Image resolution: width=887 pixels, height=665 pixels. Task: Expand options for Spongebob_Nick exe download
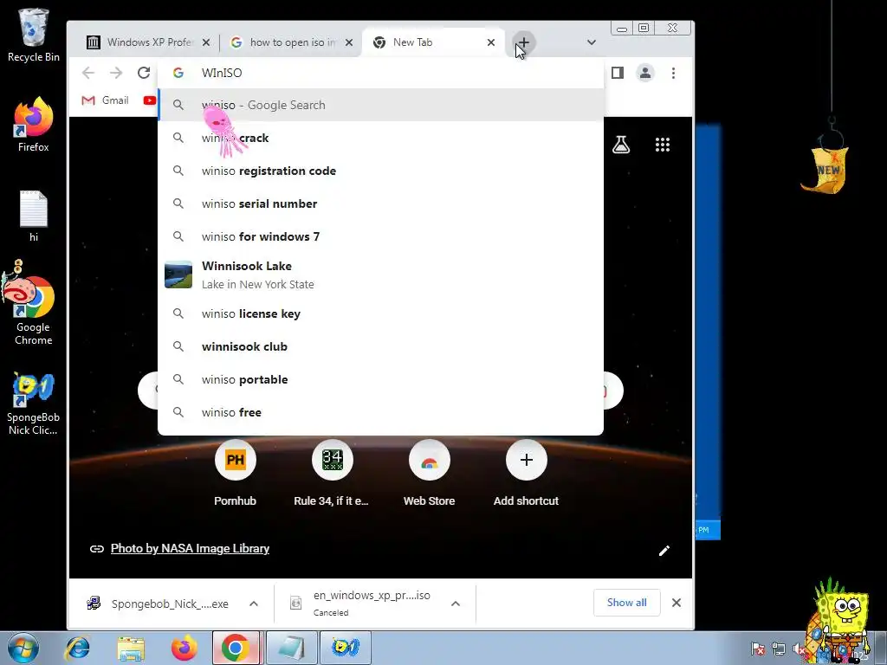pyautogui.click(x=254, y=604)
